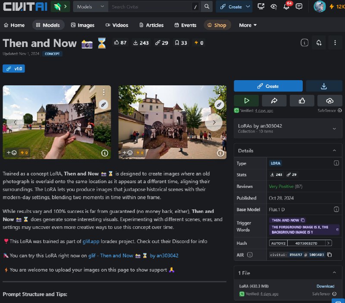Show Base Model info icon
The height and width of the screenshot is (303, 345).
336,209
